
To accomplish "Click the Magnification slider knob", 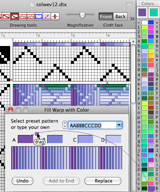I will [x=82, y=15].
